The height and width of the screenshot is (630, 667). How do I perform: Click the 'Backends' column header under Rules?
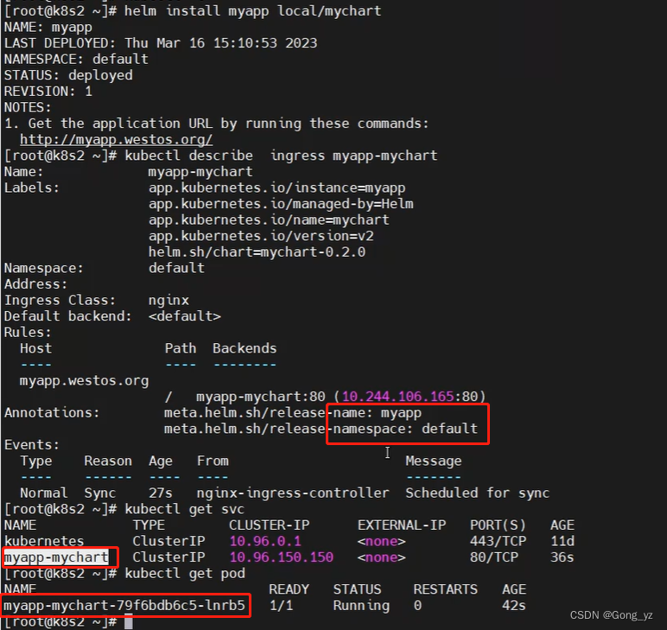point(245,349)
